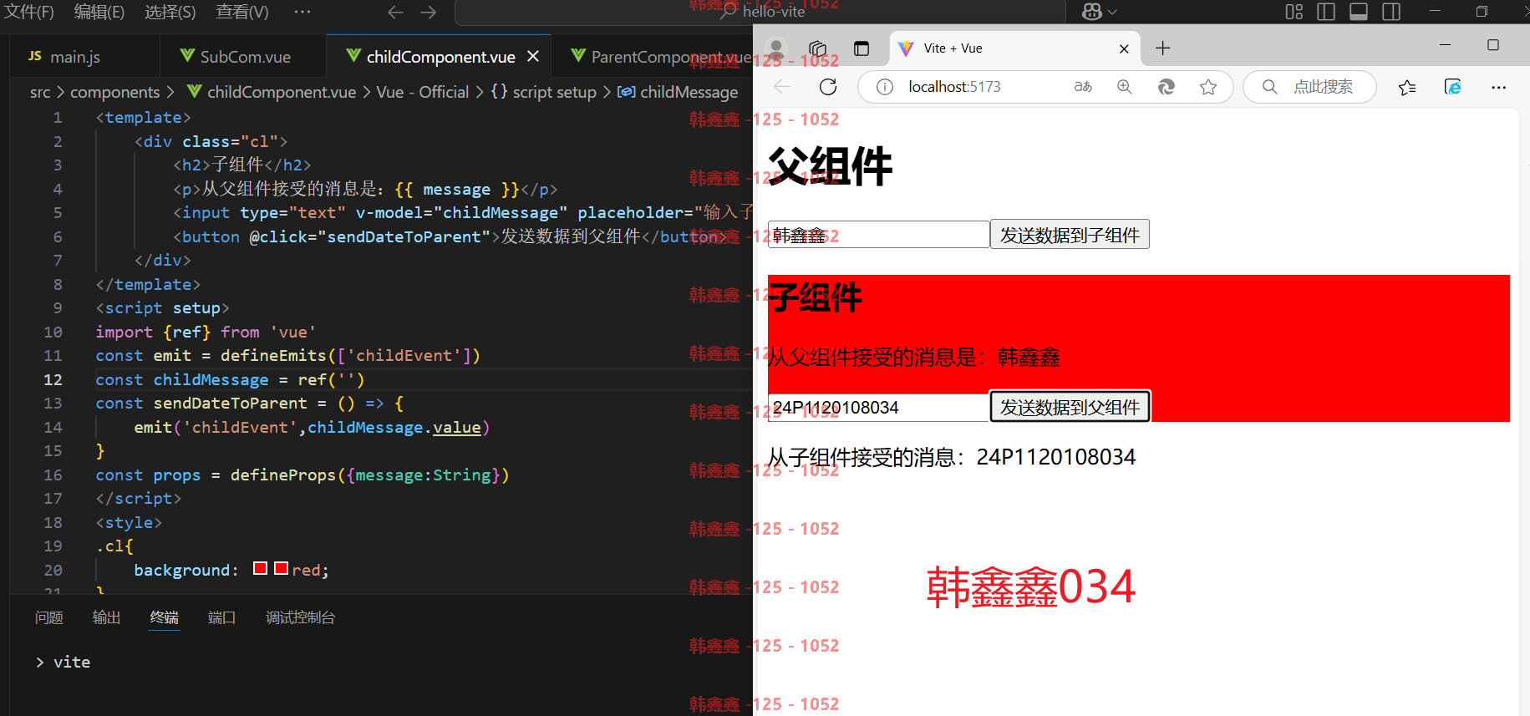Select the src breadcrumb segment
Viewport: 1530px width, 716px height.
(x=40, y=92)
